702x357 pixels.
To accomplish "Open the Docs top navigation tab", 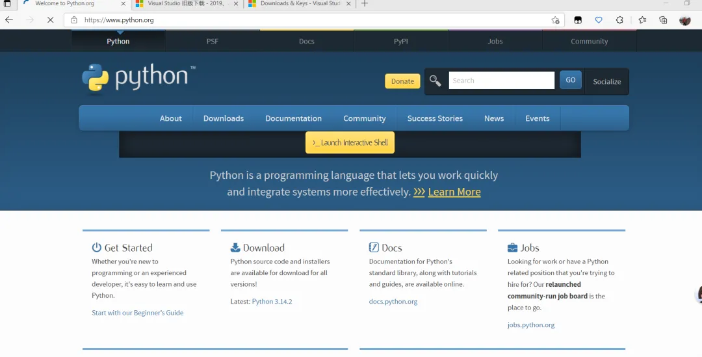I will pos(307,41).
